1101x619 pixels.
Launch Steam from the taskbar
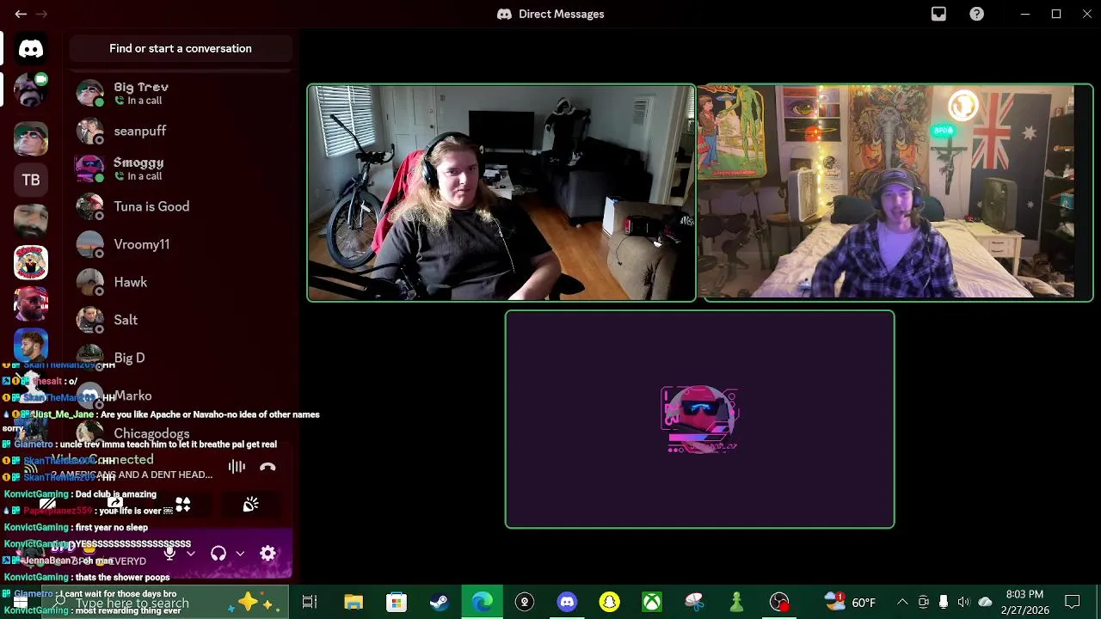point(439,602)
